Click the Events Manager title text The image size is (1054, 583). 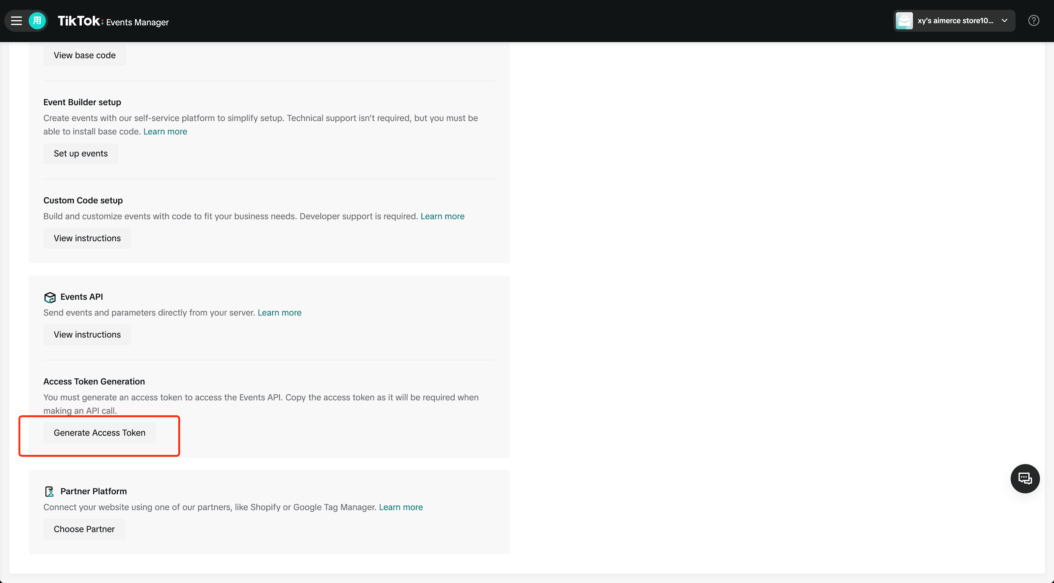[137, 23]
